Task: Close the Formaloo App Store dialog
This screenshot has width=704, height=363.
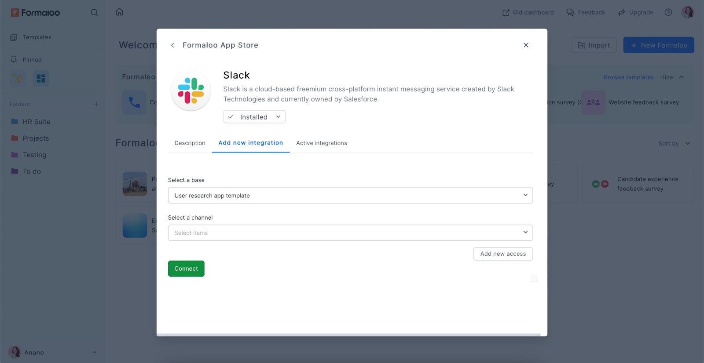Action: click(526, 45)
